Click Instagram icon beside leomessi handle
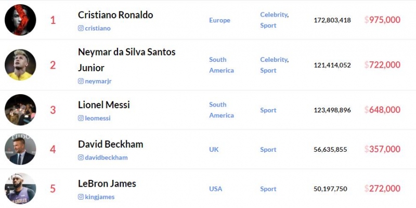The height and width of the screenshot is (208, 416). pyautogui.click(x=81, y=118)
